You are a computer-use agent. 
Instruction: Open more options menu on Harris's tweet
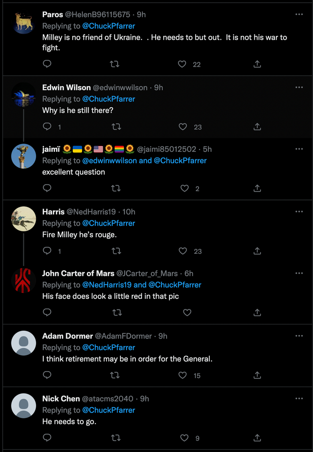point(299,212)
